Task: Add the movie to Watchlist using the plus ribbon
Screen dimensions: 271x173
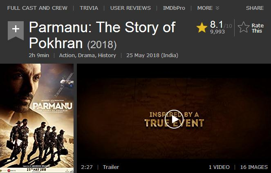Action: (x=16, y=30)
